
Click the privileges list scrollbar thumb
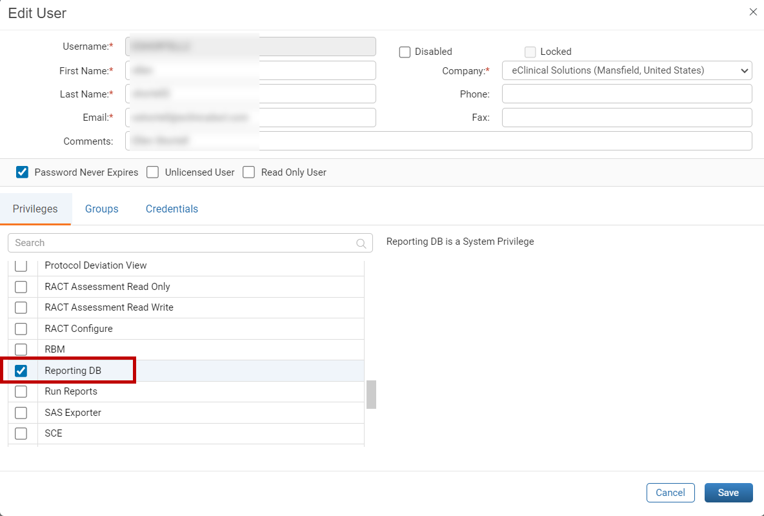click(x=371, y=395)
